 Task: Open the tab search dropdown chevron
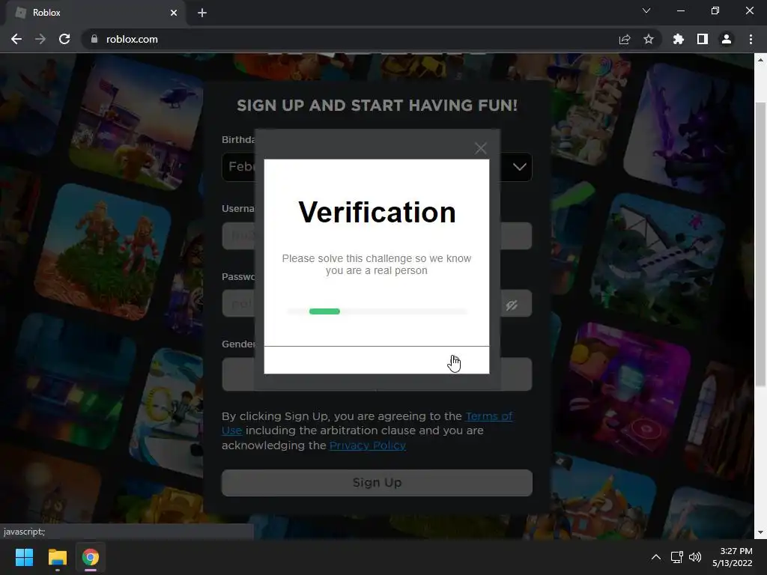[646, 10]
